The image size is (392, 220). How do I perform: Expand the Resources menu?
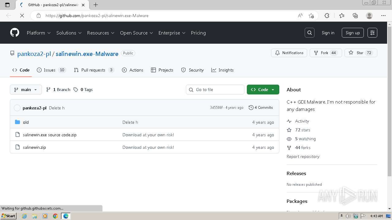point(101,33)
